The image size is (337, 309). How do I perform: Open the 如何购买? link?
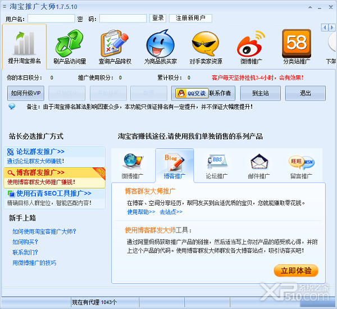[25, 242]
